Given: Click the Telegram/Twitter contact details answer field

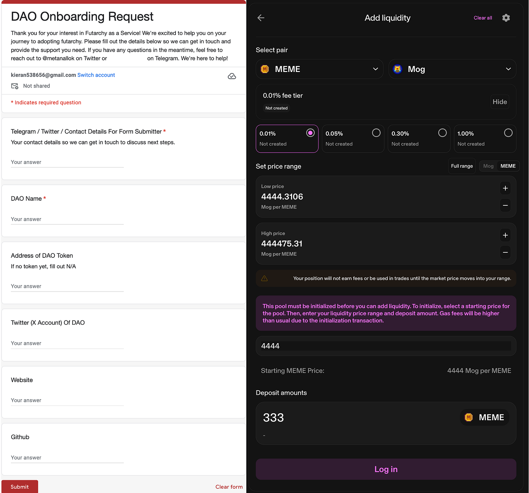Looking at the screenshot, I should tap(67, 162).
